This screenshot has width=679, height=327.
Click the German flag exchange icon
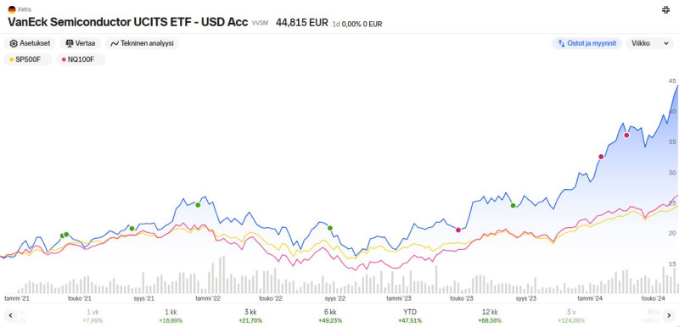pyautogui.click(x=12, y=9)
